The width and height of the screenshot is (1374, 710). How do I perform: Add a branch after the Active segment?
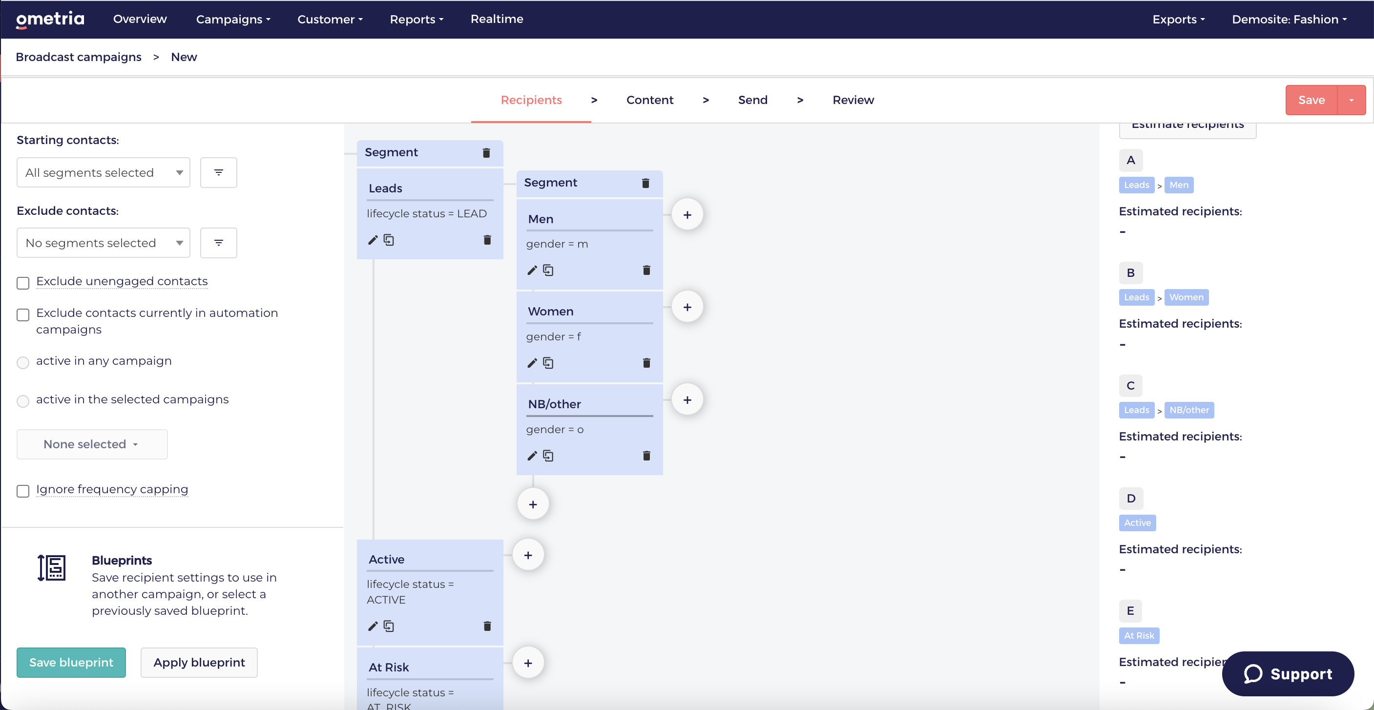coord(528,555)
